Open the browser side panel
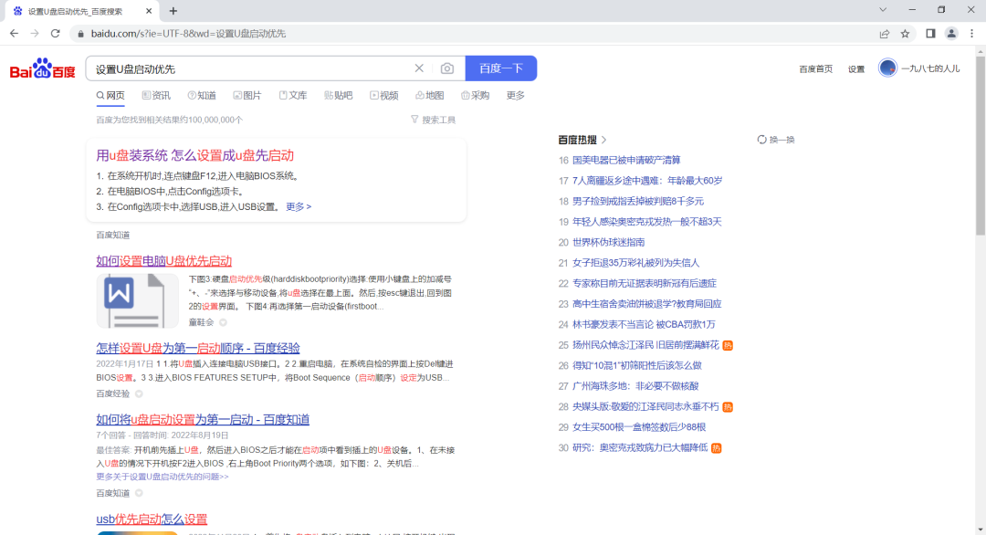986x535 pixels. point(930,33)
